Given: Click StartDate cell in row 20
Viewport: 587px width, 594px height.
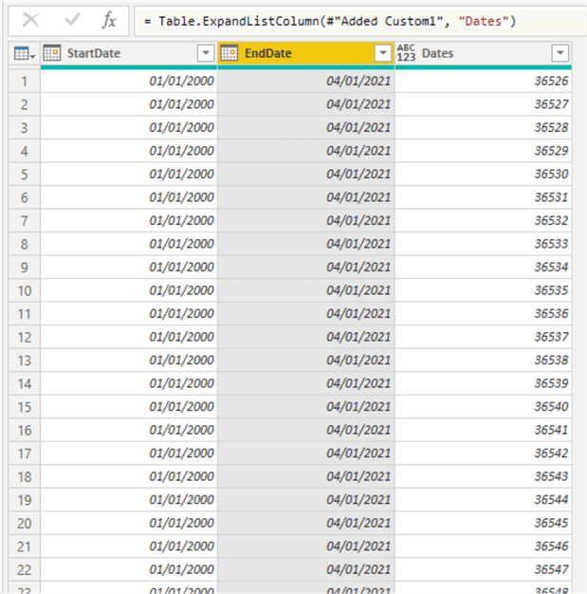Looking at the screenshot, I should click(129, 523).
